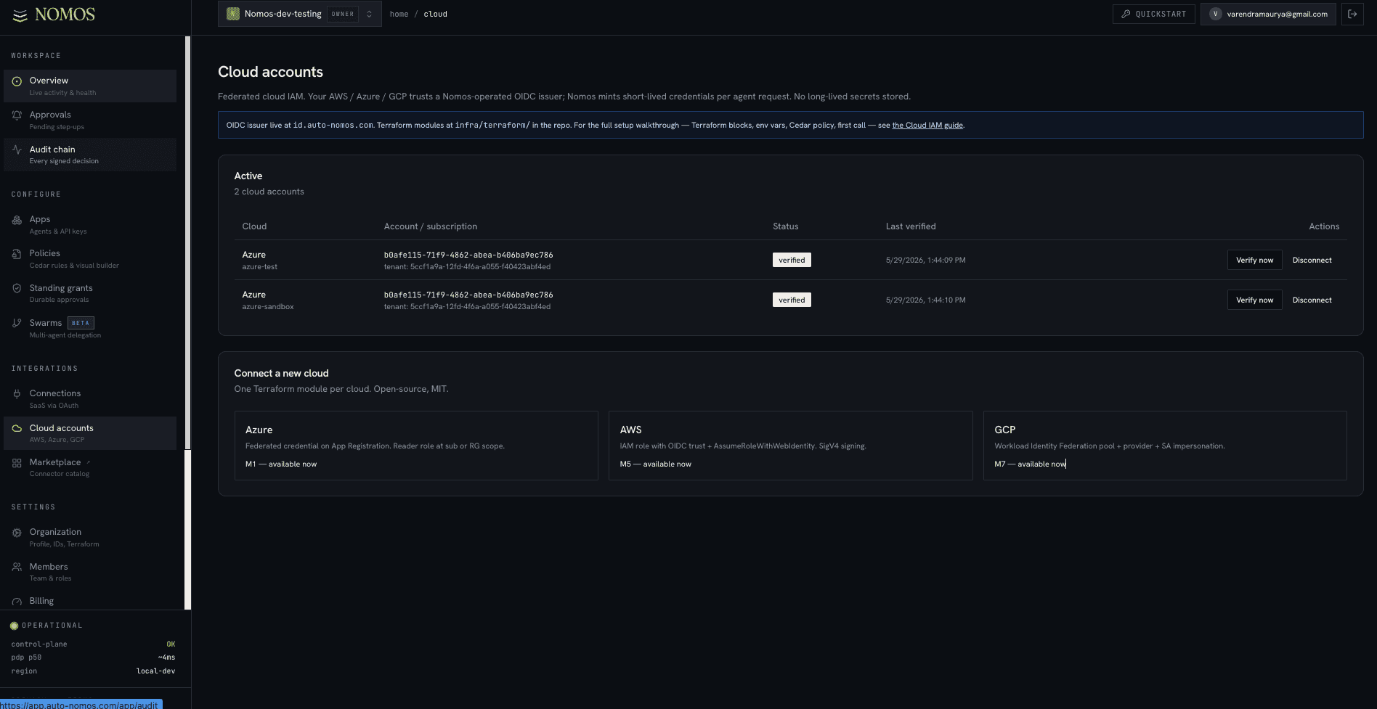Open Marketplace connector catalog

coord(90,467)
